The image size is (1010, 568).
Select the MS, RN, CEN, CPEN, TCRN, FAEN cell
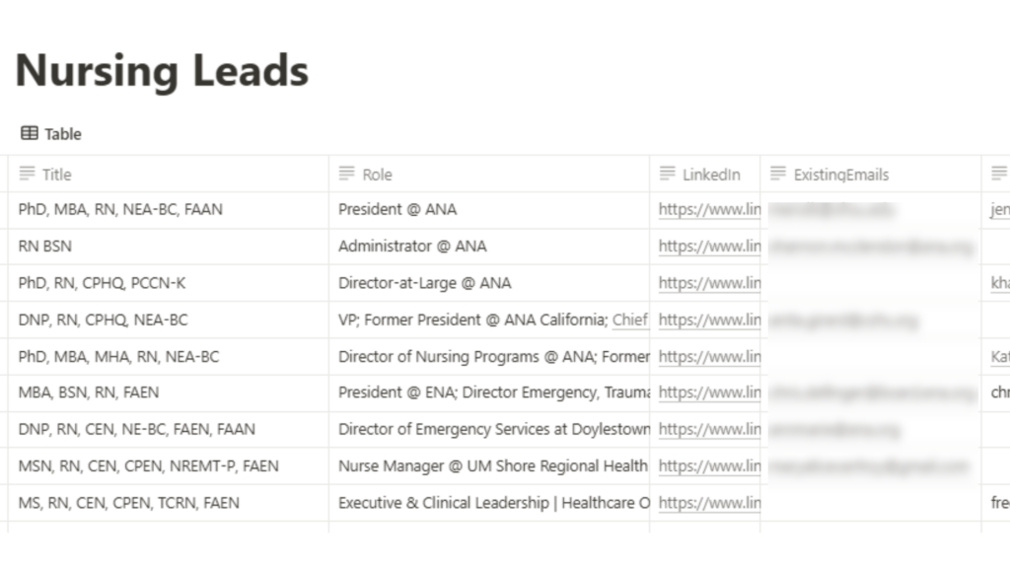[168, 502]
